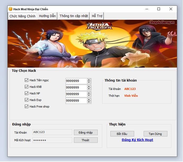This screenshot has height=162, width=183.
Task: Open the Hướng Dẫn tab
Action: coord(47,16)
